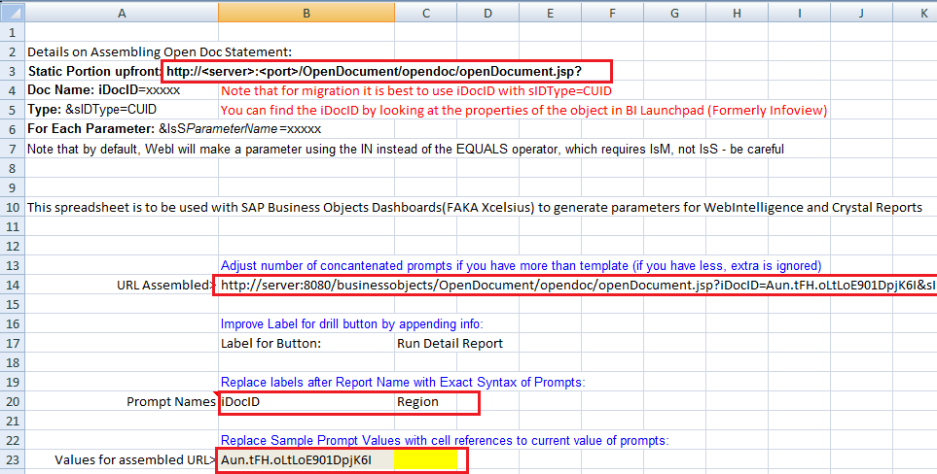This screenshot has width=937, height=474.
Task: Select row 8 header
Action: click(13, 168)
